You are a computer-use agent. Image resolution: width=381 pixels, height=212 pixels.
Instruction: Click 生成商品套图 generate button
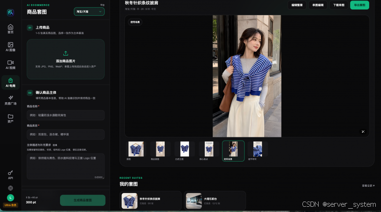pyautogui.click(x=82, y=201)
